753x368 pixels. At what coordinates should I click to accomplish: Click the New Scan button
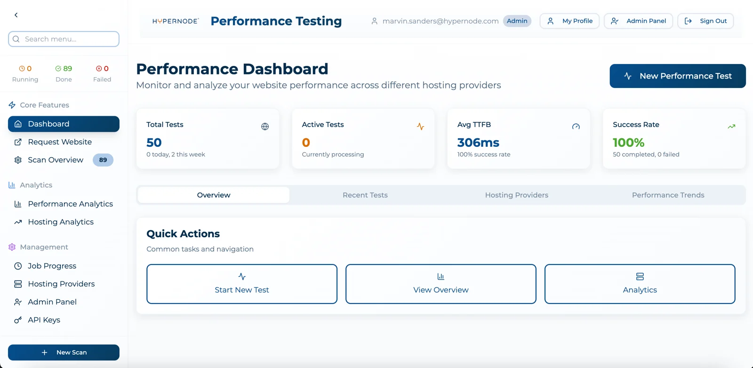click(x=64, y=352)
